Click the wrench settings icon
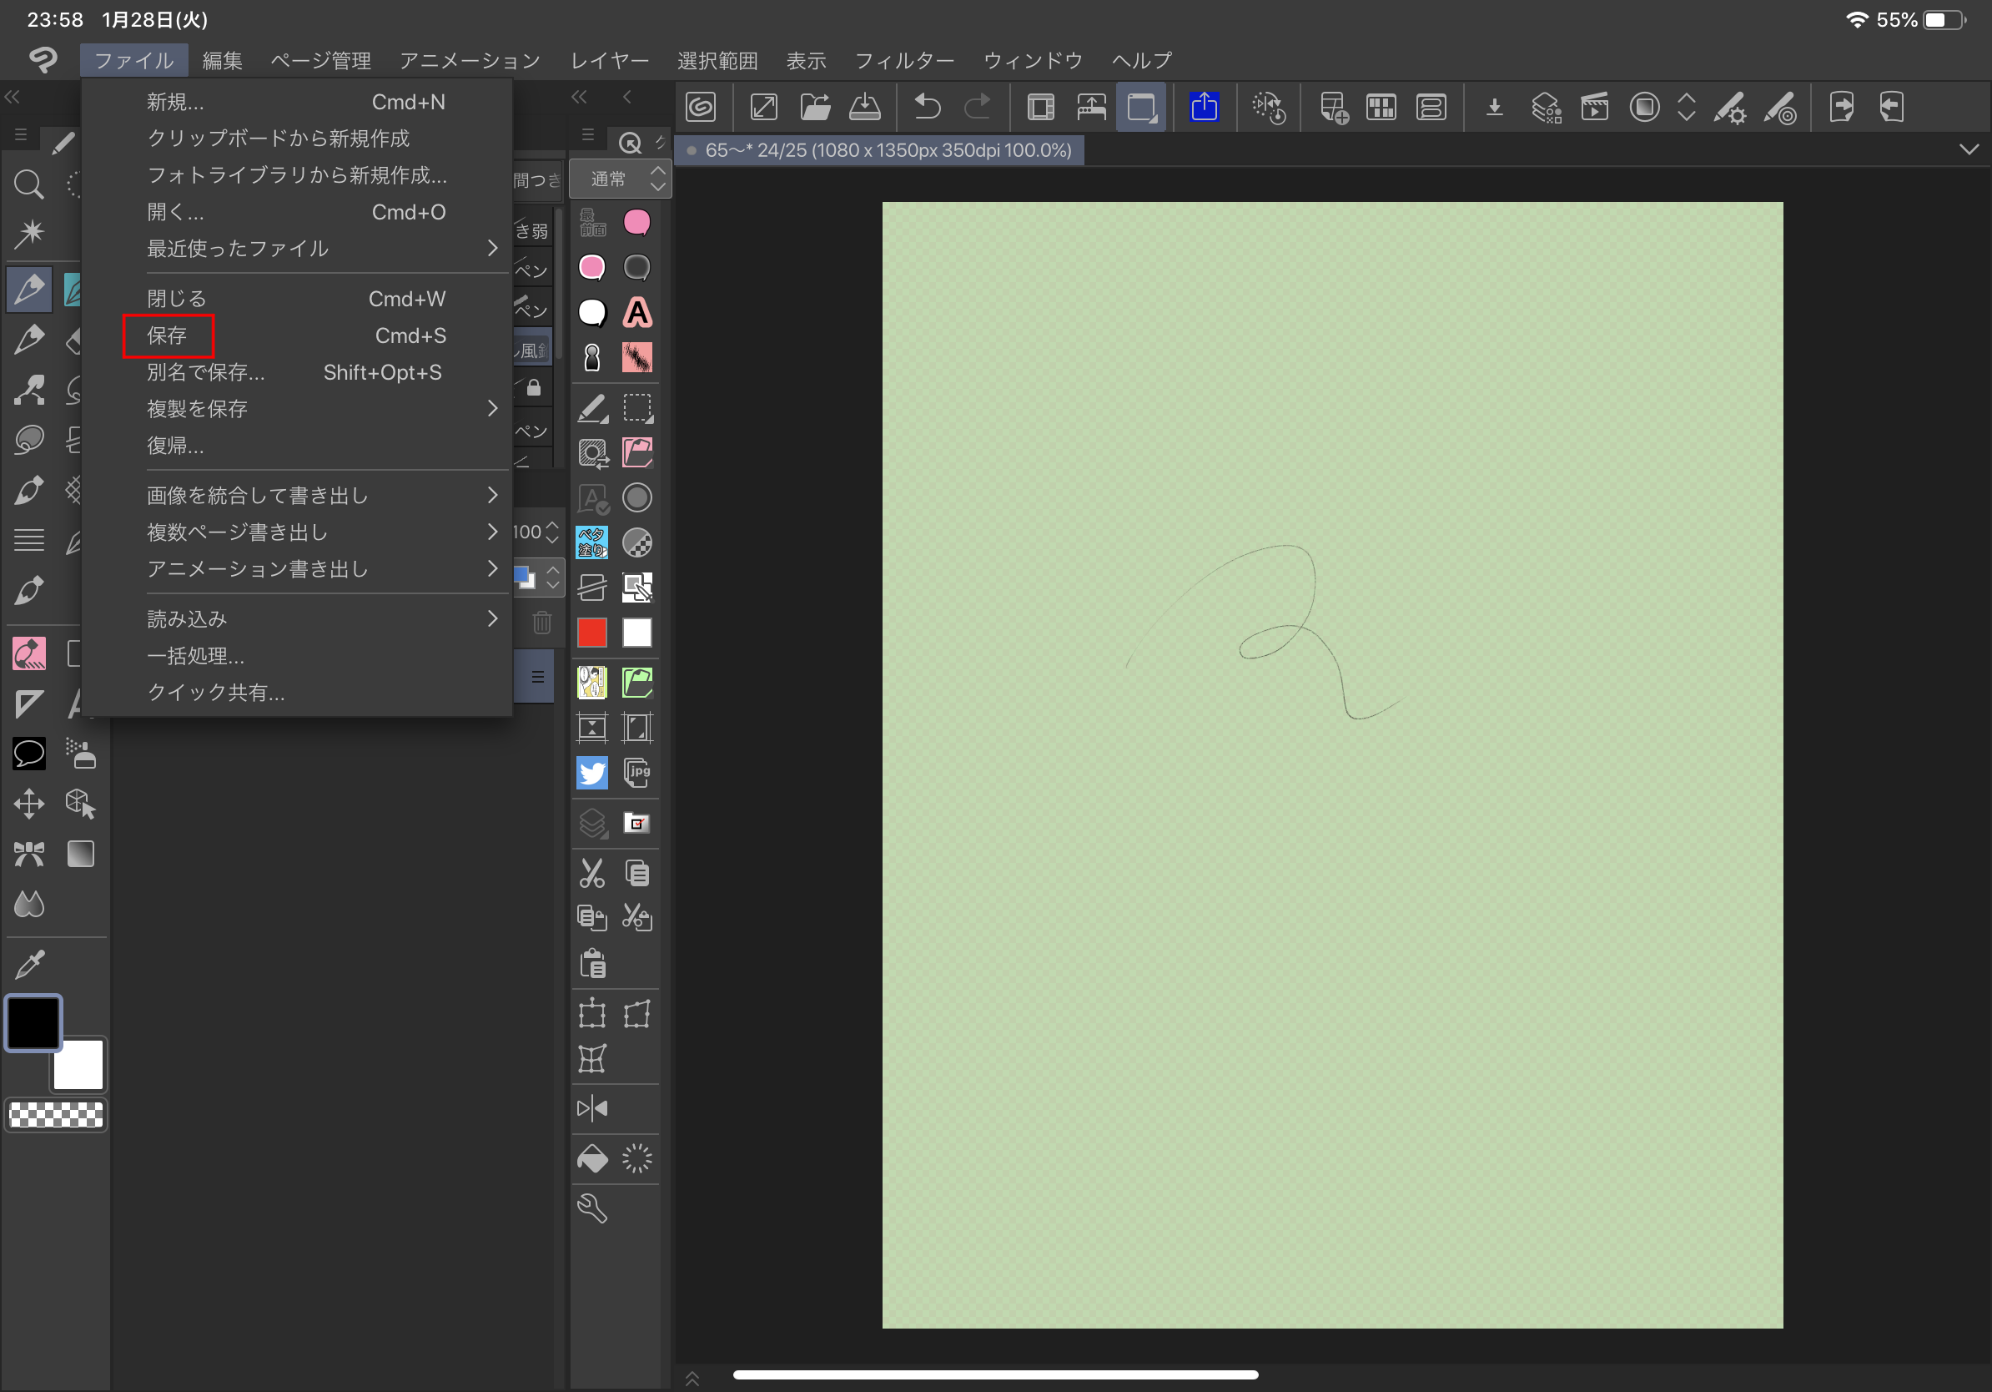 click(591, 1208)
